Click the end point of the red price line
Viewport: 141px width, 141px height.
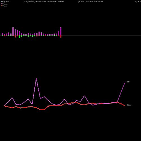click(125, 106)
